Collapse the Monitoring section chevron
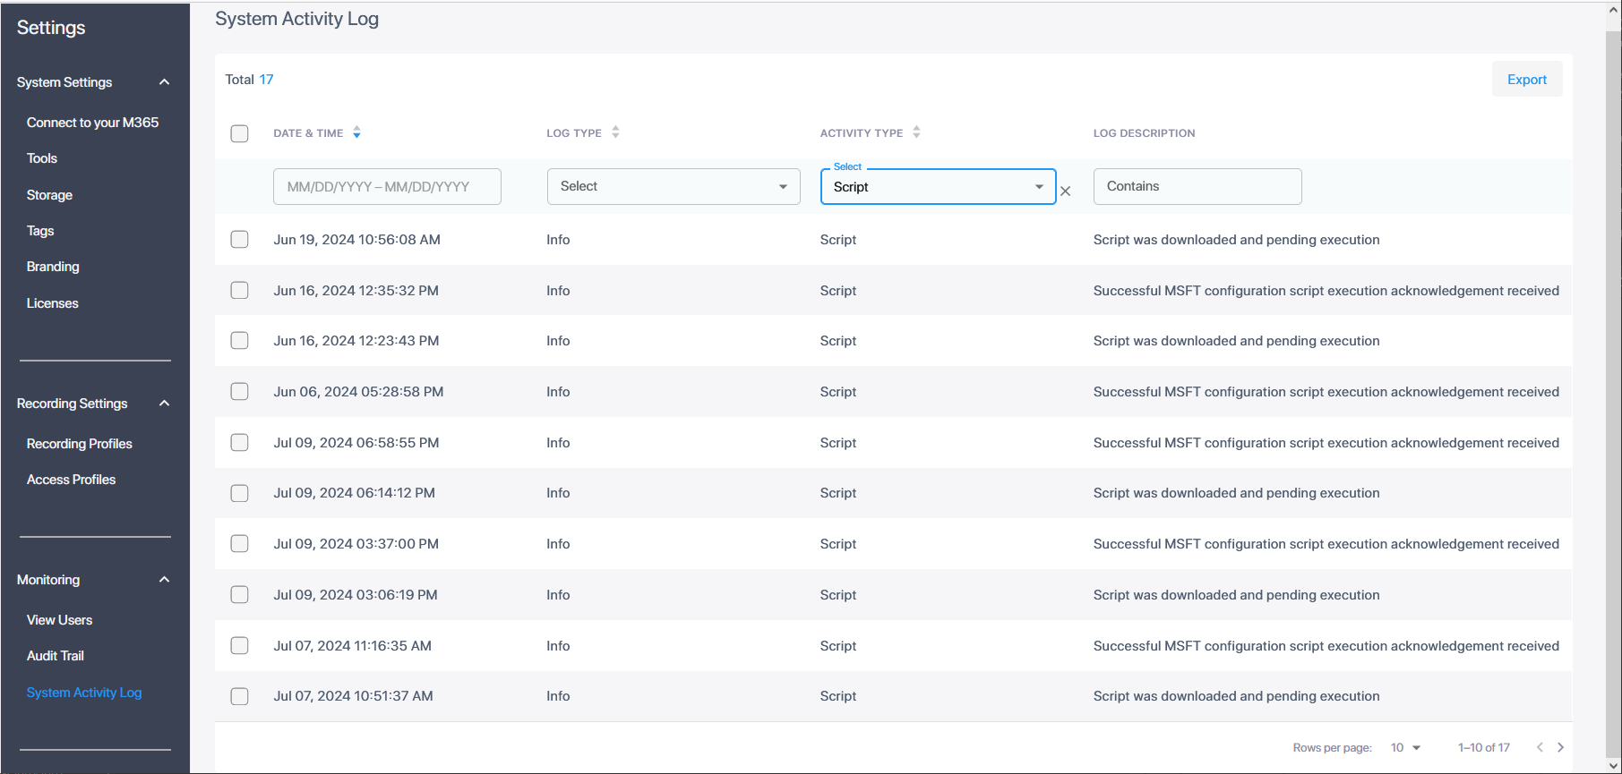Screen dimensions: 1622x774 pos(164,580)
